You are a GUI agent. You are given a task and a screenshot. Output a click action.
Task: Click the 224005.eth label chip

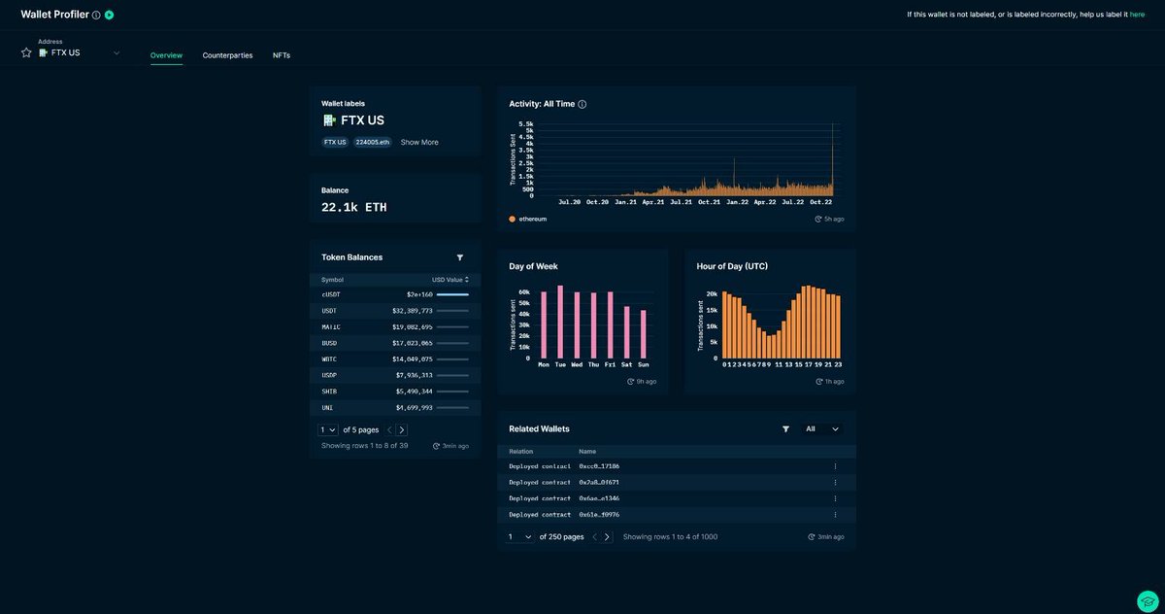(373, 142)
